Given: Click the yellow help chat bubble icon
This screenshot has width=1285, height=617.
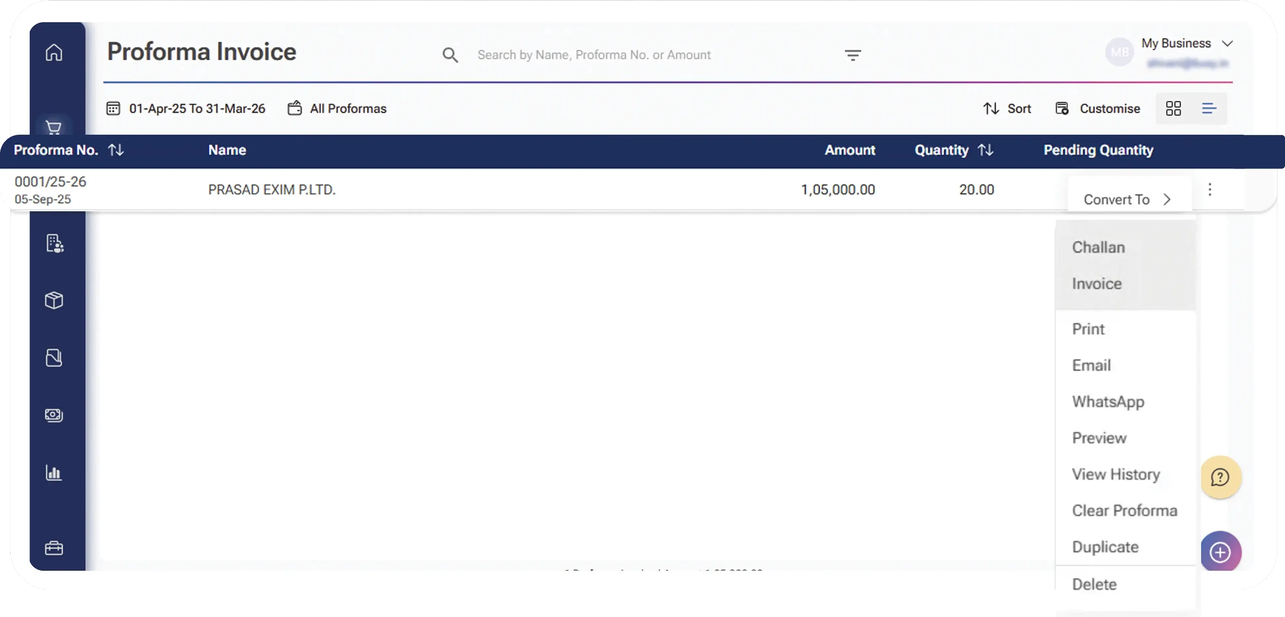Looking at the screenshot, I should (1220, 477).
